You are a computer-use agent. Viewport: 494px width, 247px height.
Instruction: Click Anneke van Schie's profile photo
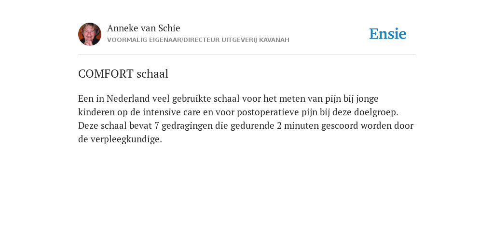(x=90, y=34)
